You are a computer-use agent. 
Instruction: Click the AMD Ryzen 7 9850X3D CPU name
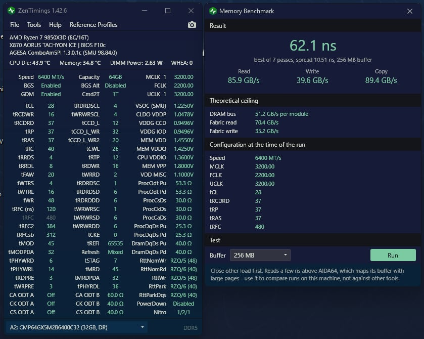[49, 37]
